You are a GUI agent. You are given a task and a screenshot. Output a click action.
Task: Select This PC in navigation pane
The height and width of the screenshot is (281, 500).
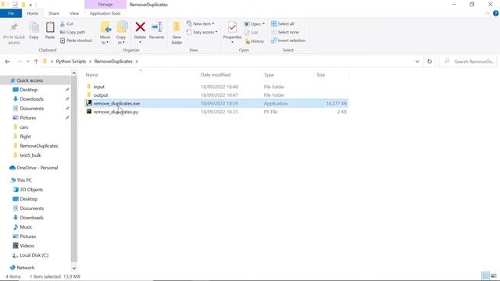pyautogui.click(x=24, y=180)
